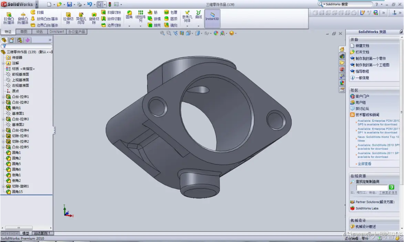Select the 镜向 mirror tool in ribbon
The height and width of the screenshot is (242, 404).
coord(171,25)
